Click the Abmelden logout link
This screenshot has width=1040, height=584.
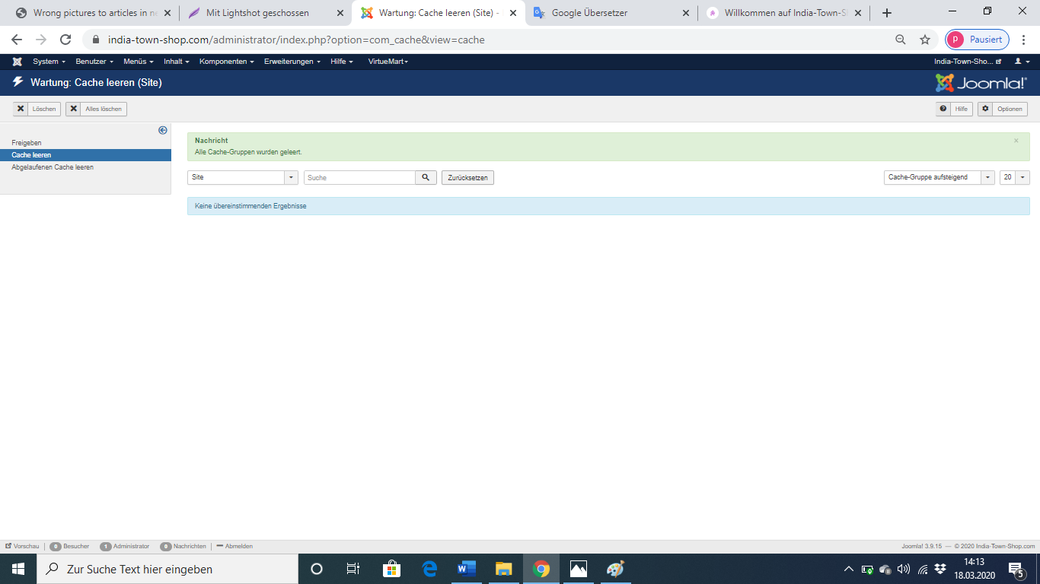click(234, 546)
